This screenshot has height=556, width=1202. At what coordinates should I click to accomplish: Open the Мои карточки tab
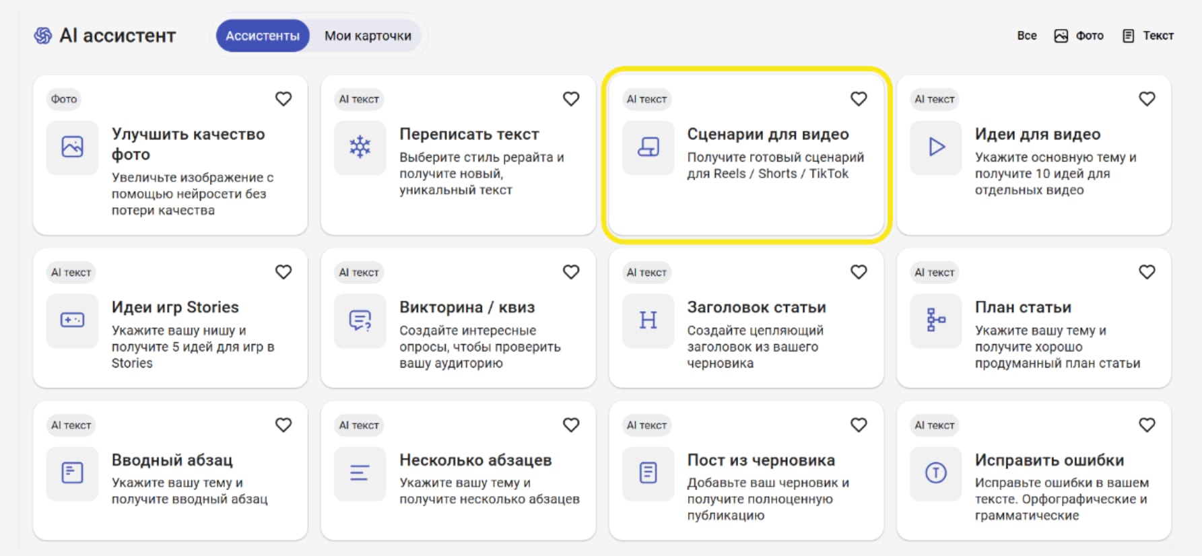pos(368,36)
